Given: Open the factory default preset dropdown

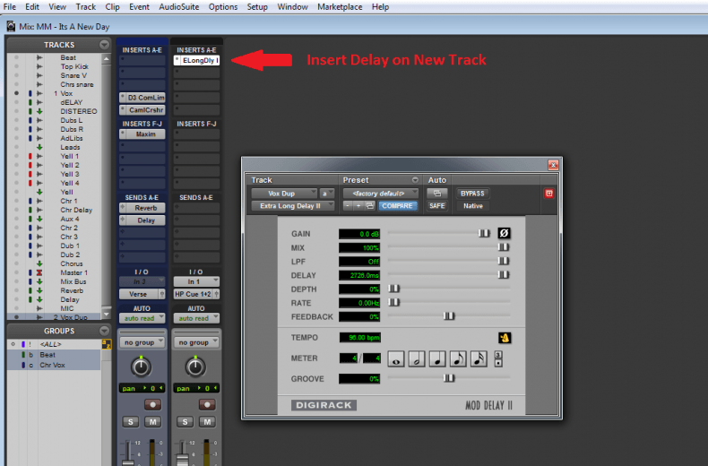Looking at the screenshot, I should [x=381, y=194].
